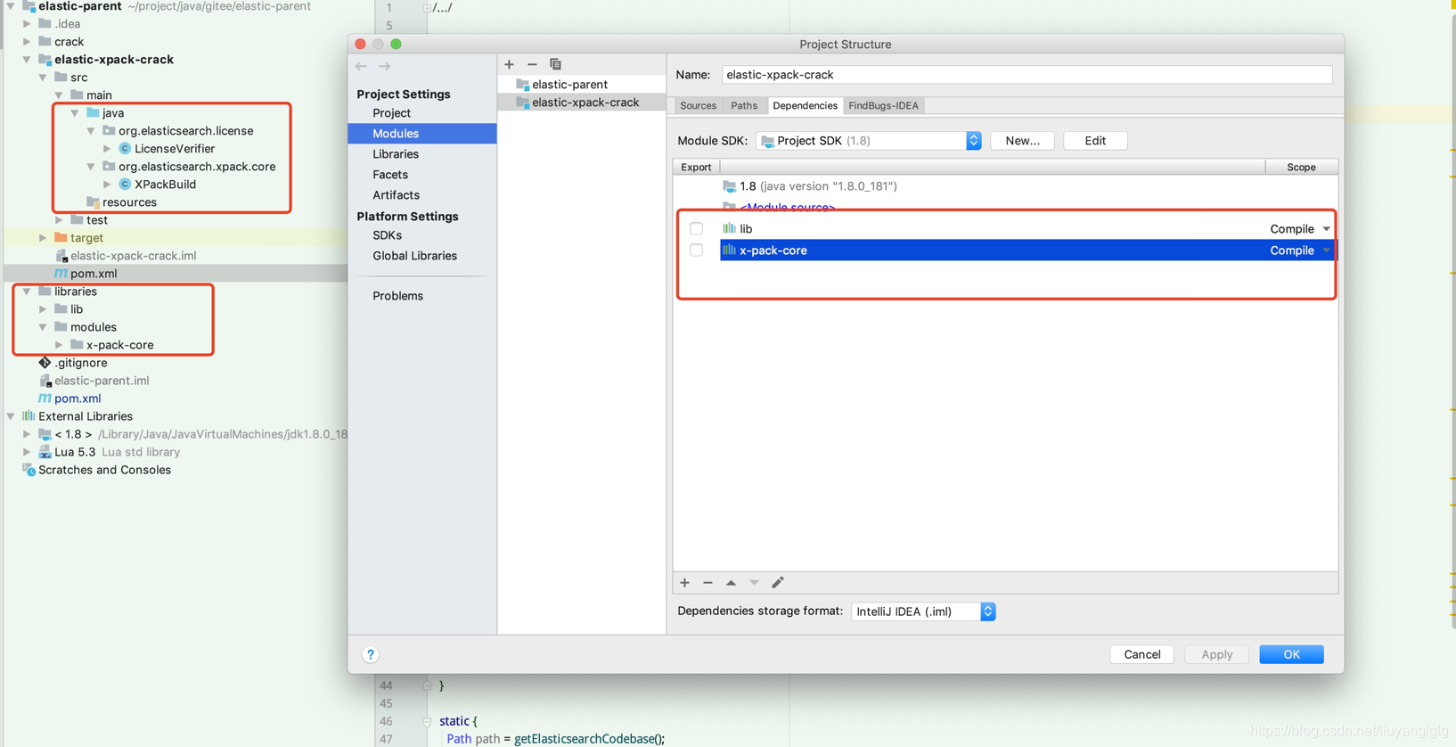Toggle the Export checkbox for lib
1456x747 pixels.
696,229
